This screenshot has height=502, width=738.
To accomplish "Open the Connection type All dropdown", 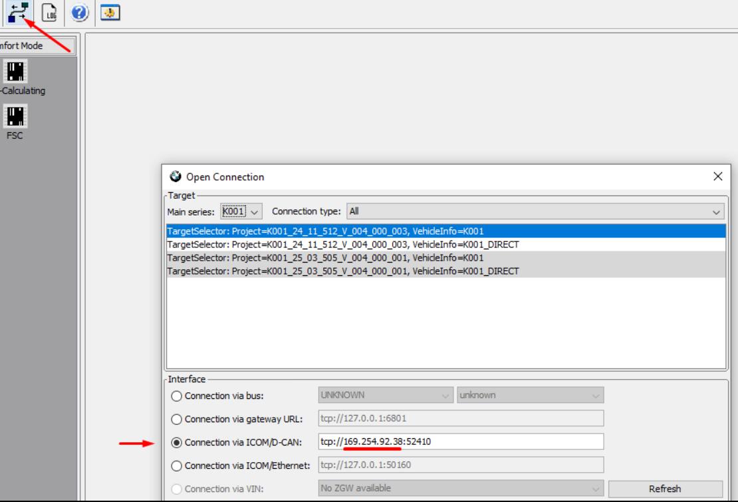I will (x=535, y=211).
